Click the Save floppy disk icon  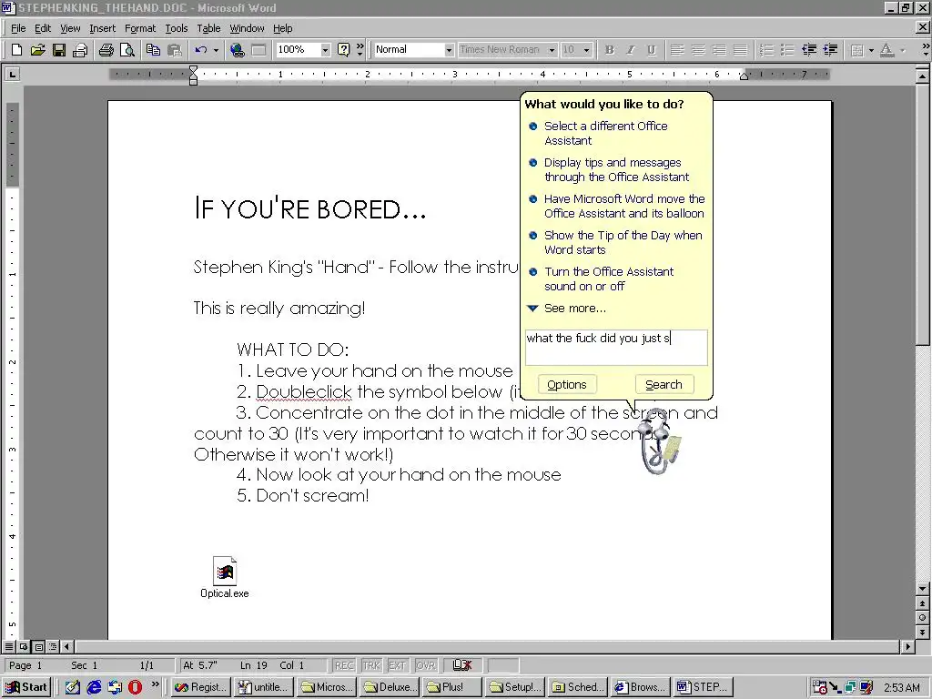coord(59,50)
